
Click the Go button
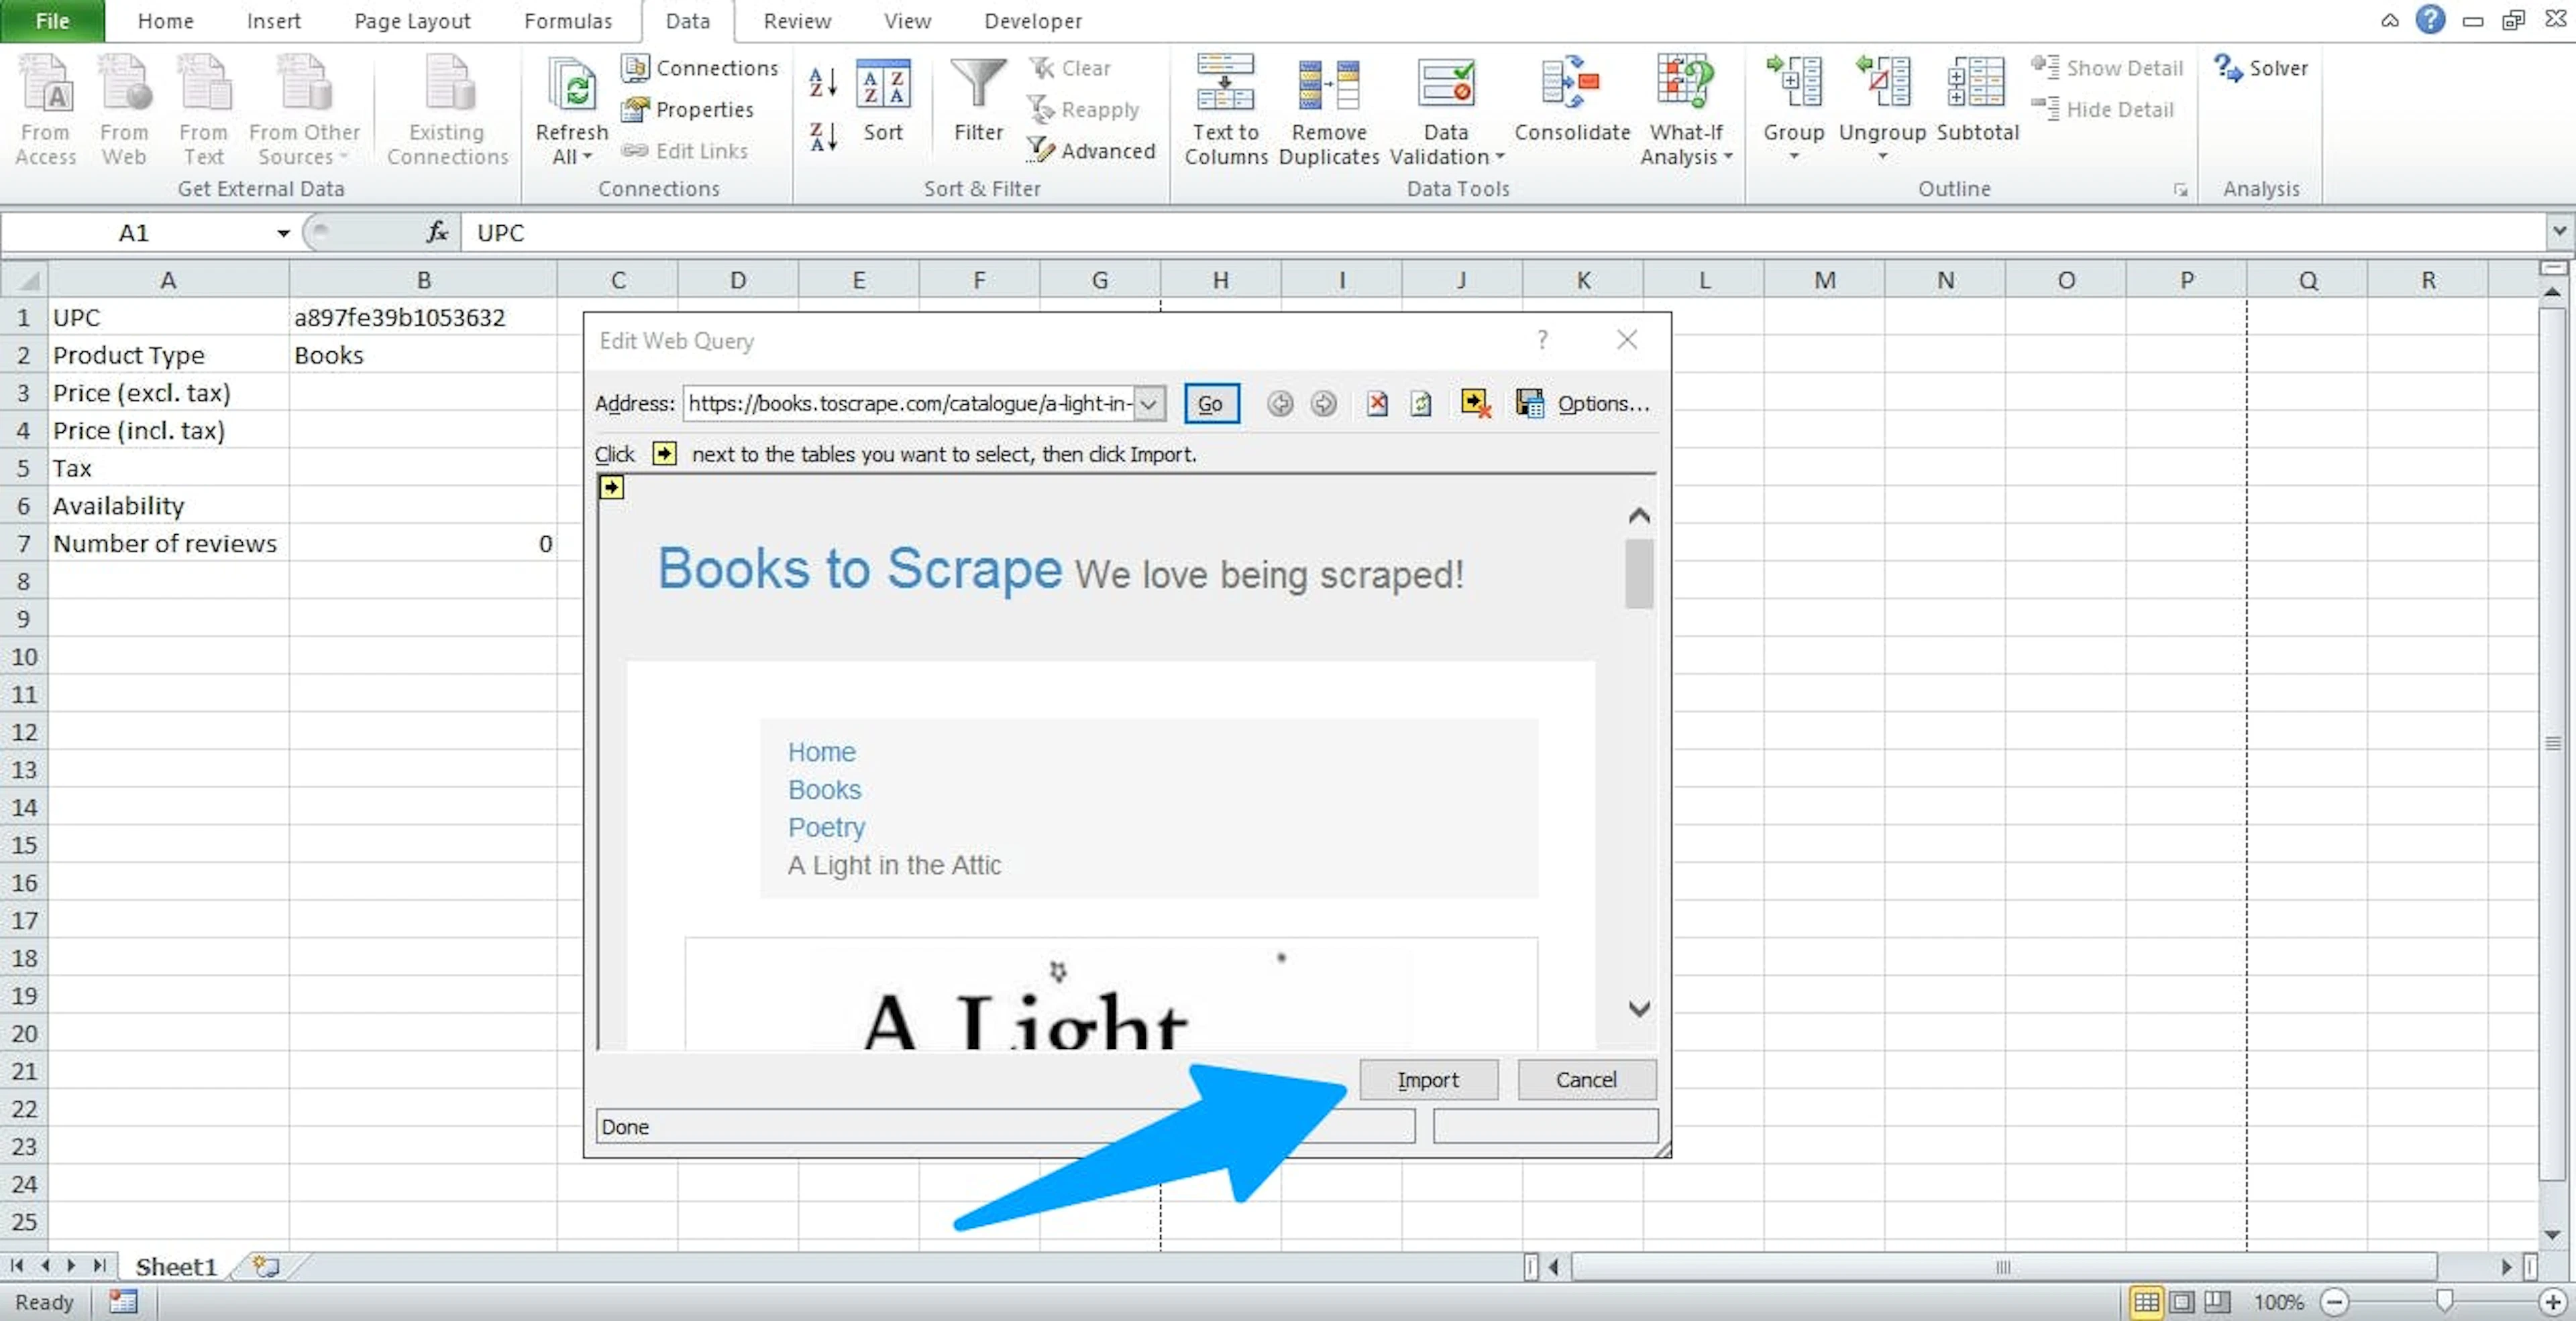point(1211,403)
